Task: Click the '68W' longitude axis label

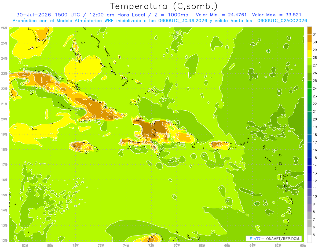Action: pyautogui.click(x=202, y=245)
